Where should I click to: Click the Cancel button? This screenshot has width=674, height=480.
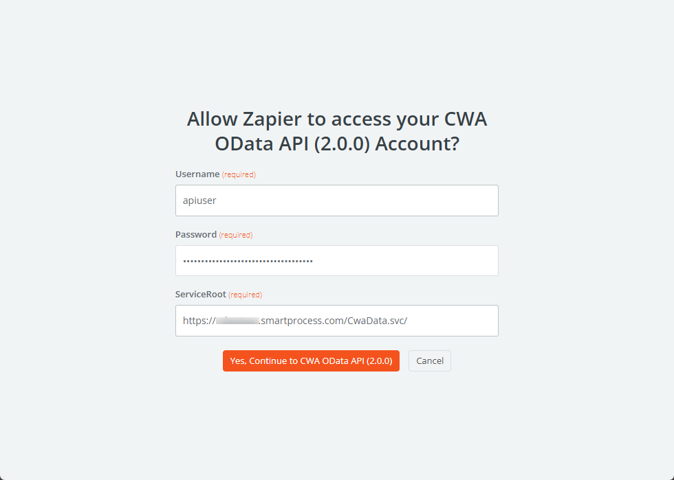click(430, 361)
